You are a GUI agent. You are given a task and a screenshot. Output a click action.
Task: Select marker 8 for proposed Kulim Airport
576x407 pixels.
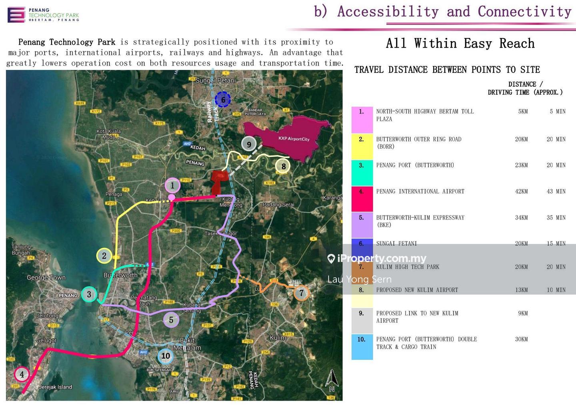283,165
